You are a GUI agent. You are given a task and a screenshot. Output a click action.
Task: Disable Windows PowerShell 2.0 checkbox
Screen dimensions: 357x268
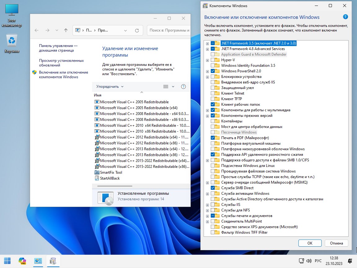[x=213, y=71]
